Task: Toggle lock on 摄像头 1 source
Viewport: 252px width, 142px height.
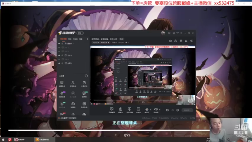Action: (62, 44)
